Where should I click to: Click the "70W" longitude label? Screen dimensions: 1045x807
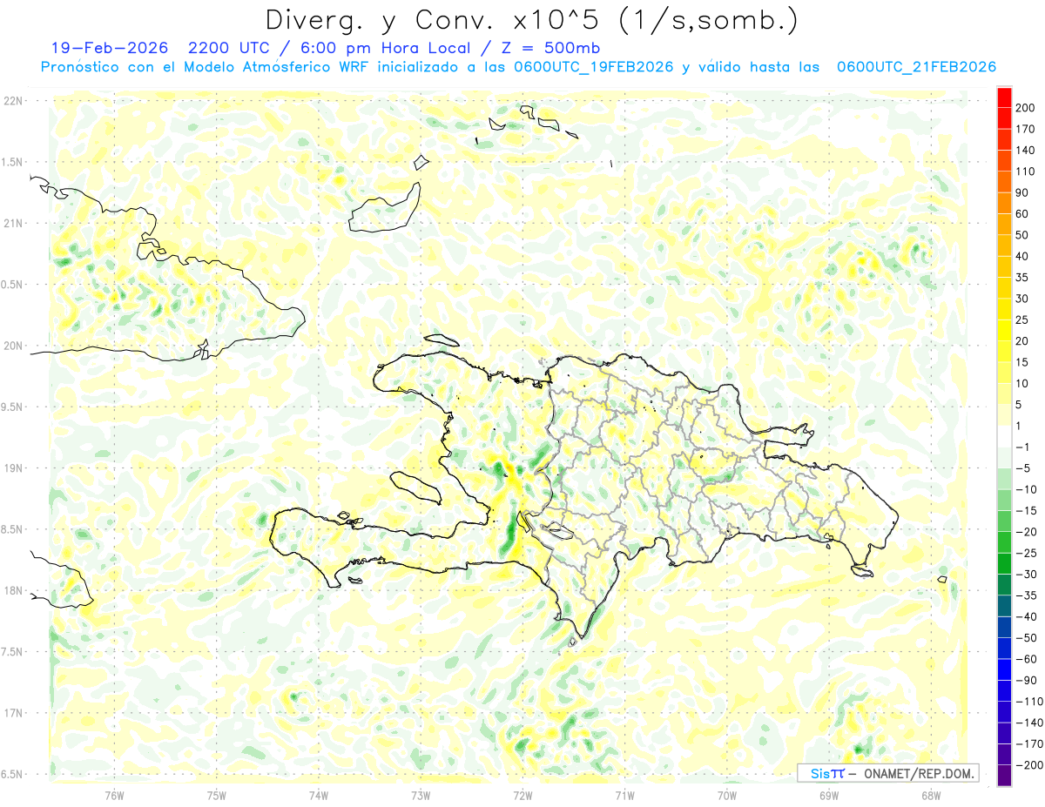726,794
